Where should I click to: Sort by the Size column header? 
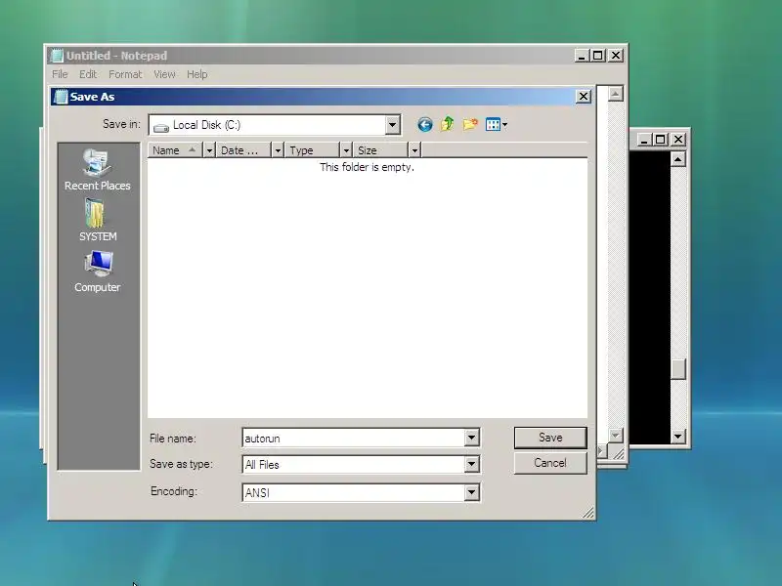pyautogui.click(x=380, y=150)
